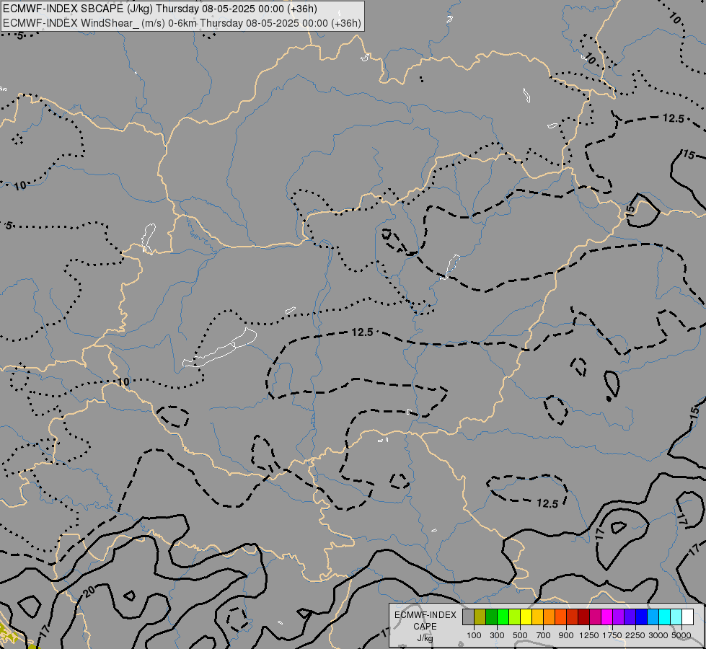Click the 10 label on the dotted contour near Lake Balaton
This screenshot has height=649, width=706.
[123, 382]
